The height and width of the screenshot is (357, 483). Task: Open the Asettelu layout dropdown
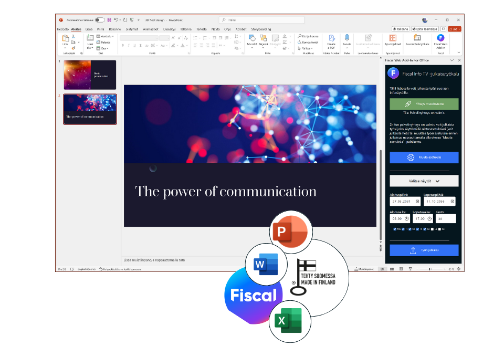[106, 36]
